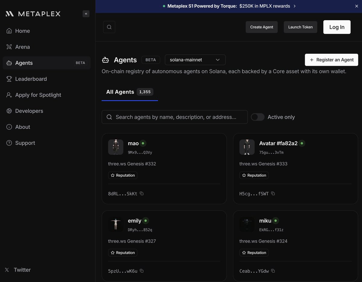Click the 75gu...3vTm address text
Viewport: 362px width, 282px height.
271,152
